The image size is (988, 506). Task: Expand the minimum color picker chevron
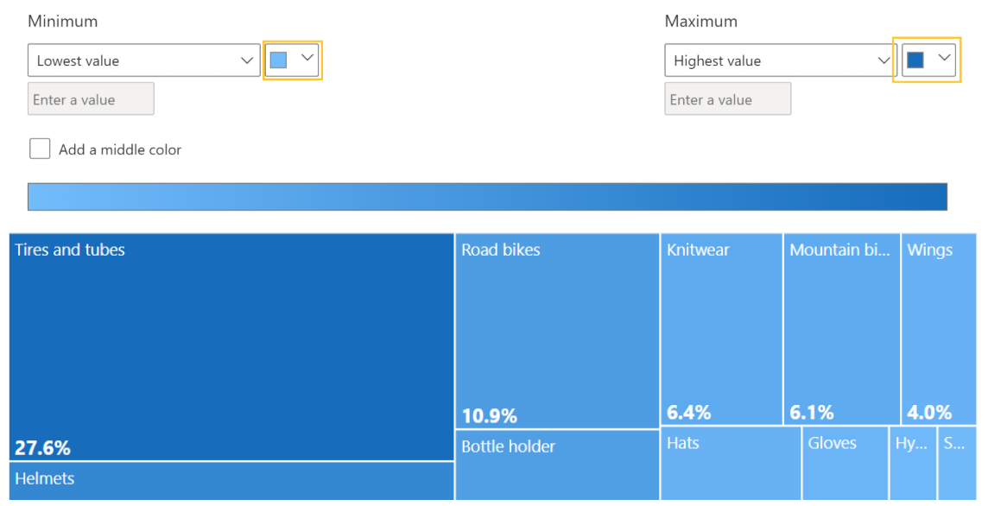307,59
